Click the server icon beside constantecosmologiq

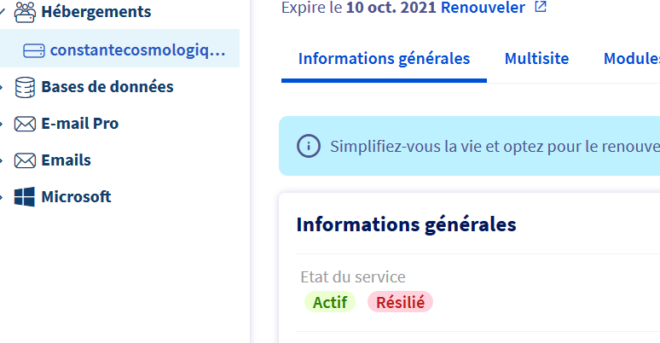[x=34, y=50]
